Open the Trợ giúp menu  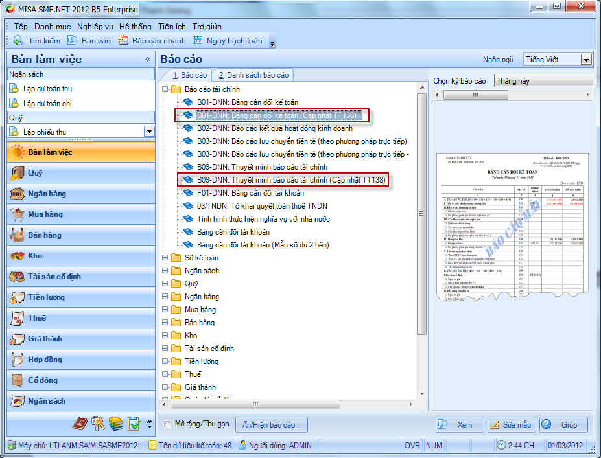click(207, 27)
